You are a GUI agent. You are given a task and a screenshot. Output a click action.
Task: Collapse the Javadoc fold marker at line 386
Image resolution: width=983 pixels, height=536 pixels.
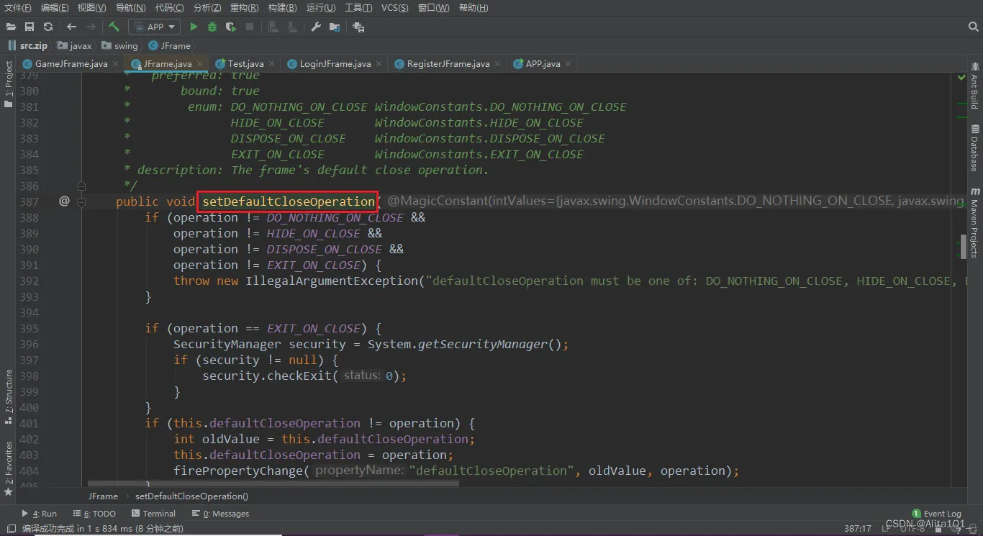coord(81,186)
